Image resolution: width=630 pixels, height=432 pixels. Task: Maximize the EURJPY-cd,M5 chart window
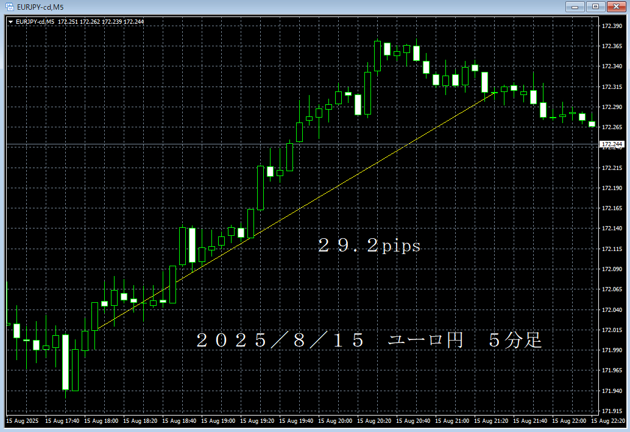pos(593,7)
